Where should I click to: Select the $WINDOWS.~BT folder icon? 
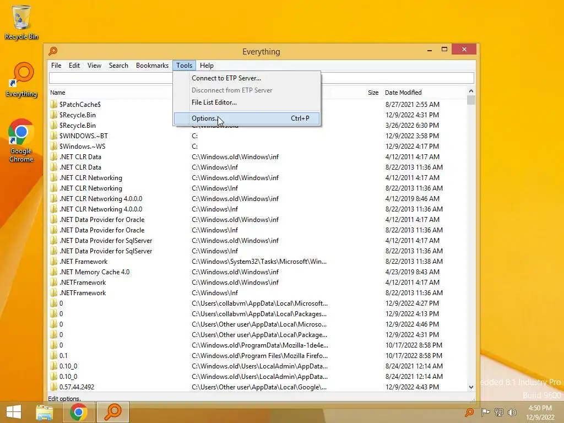coord(53,135)
